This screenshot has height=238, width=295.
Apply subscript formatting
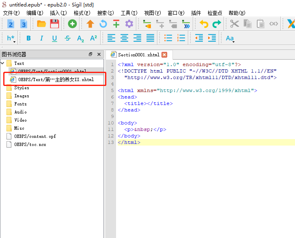tap(80, 39)
